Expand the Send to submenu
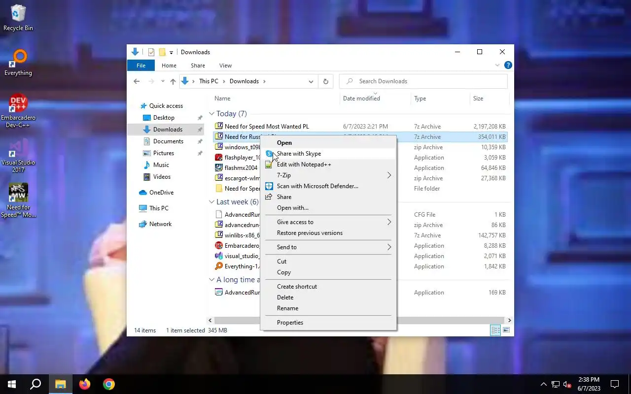631x394 pixels. (x=388, y=247)
